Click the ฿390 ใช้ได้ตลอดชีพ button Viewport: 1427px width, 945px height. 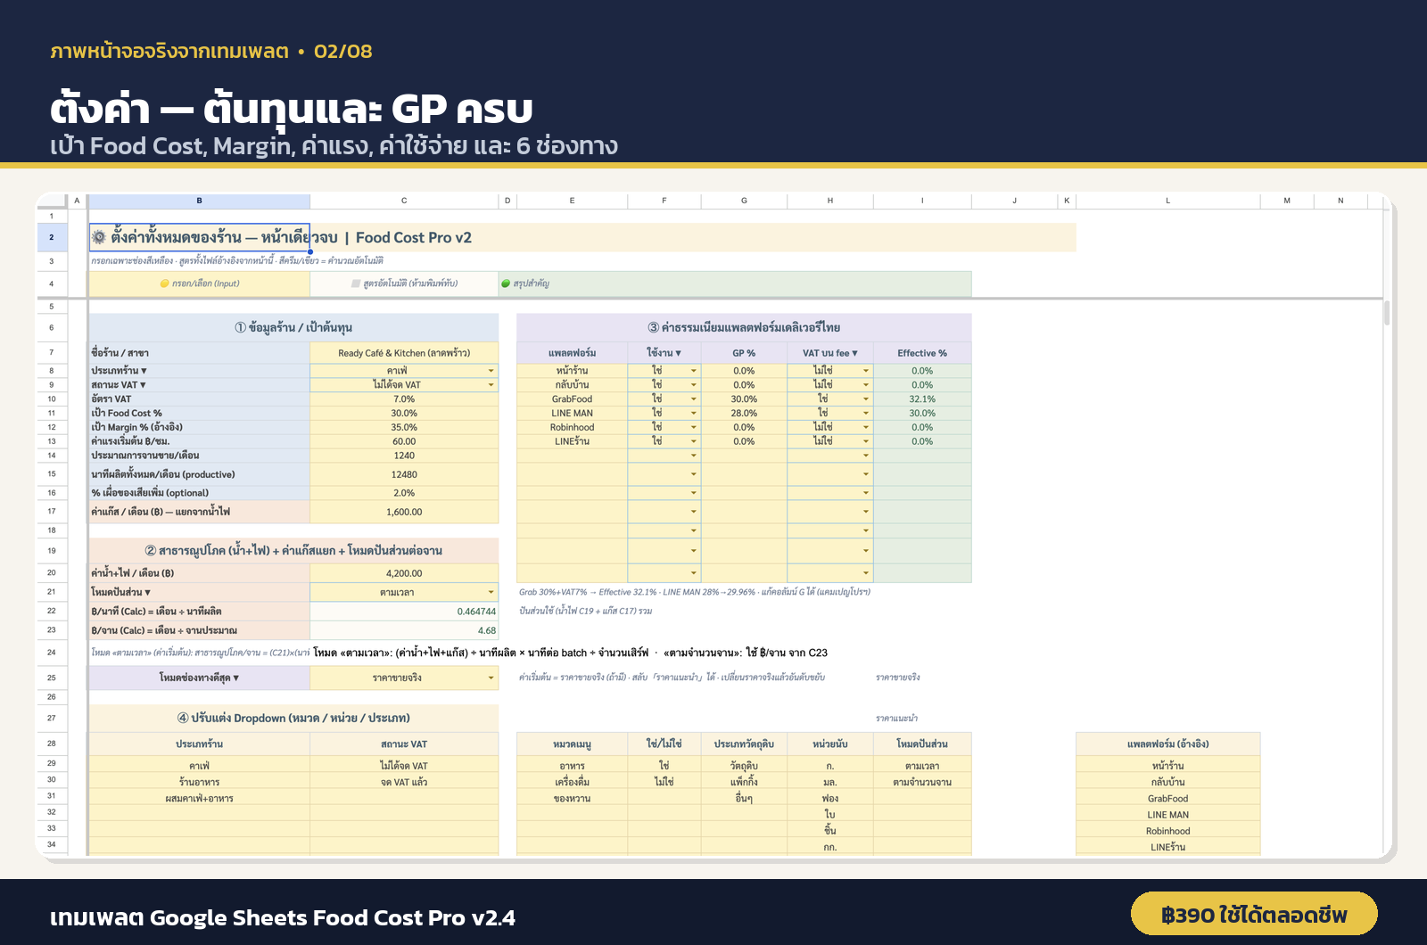1254,915
